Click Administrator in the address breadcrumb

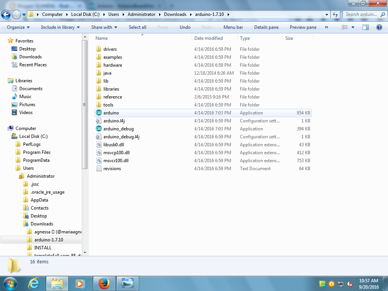[141, 15]
